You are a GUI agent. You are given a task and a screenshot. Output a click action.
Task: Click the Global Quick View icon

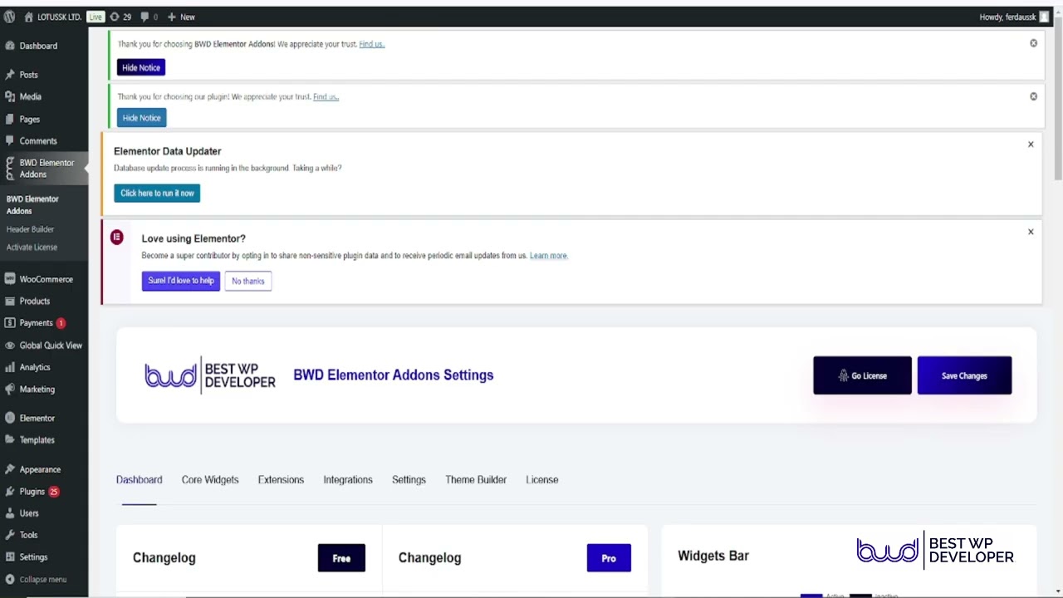click(10, 345)
